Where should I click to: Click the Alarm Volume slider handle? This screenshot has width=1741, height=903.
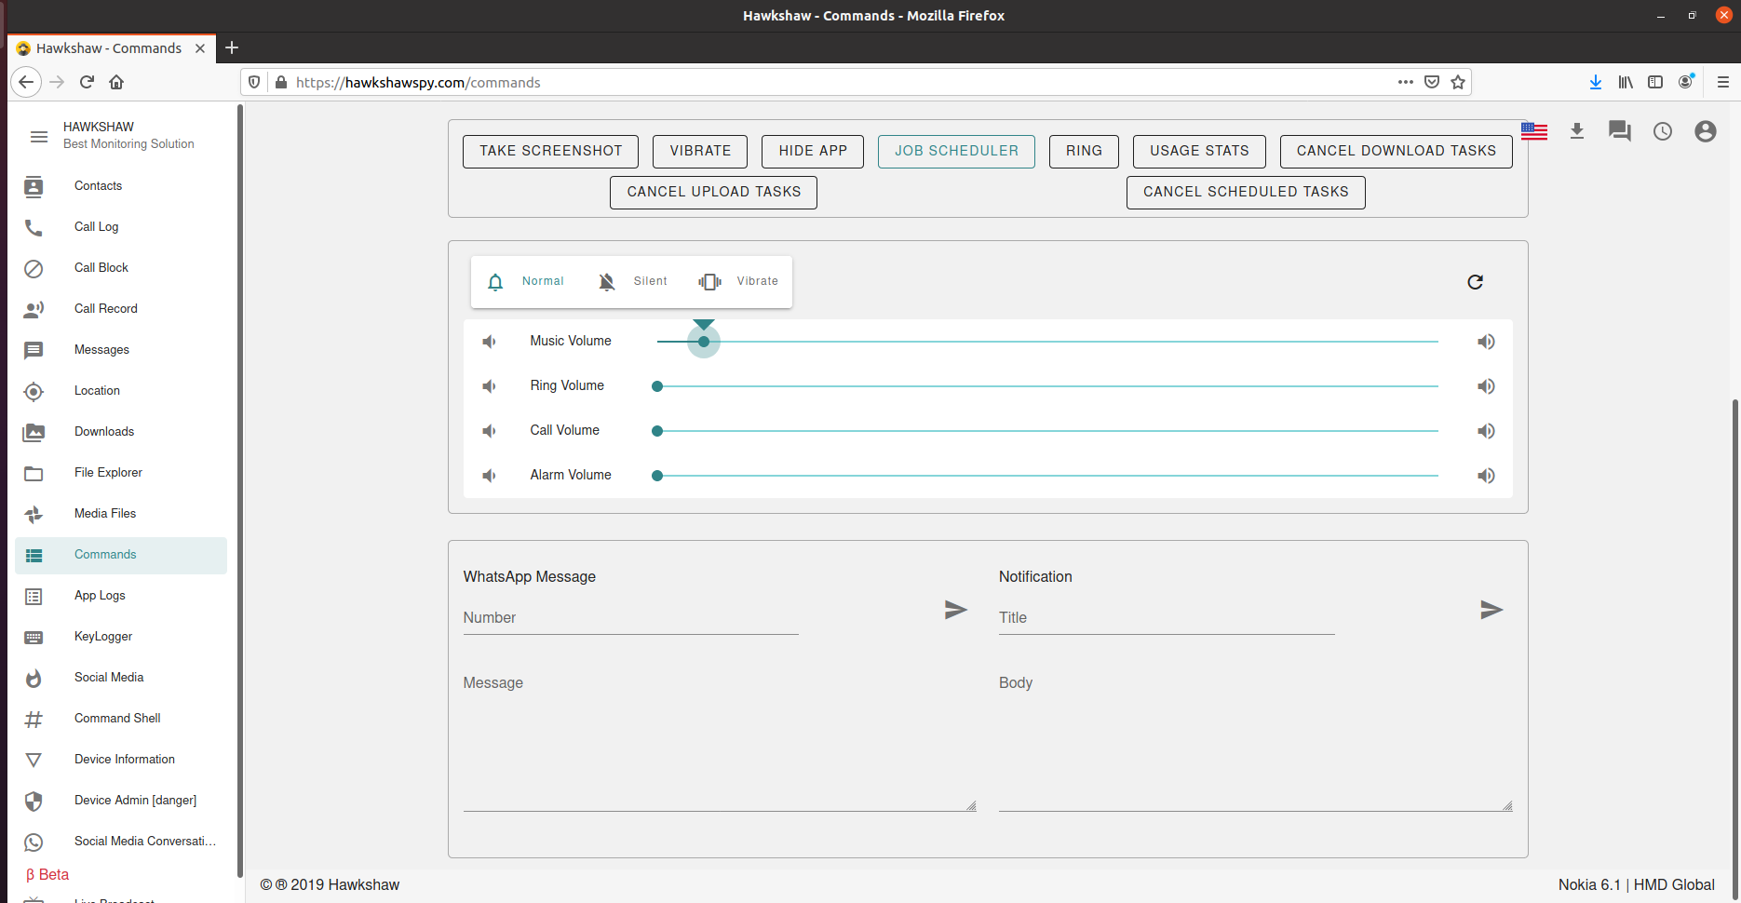[657, 476]
